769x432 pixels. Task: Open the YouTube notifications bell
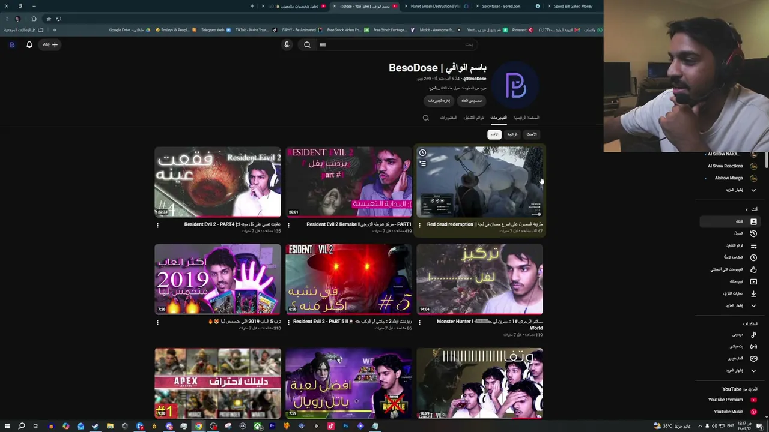click(29, 44)
